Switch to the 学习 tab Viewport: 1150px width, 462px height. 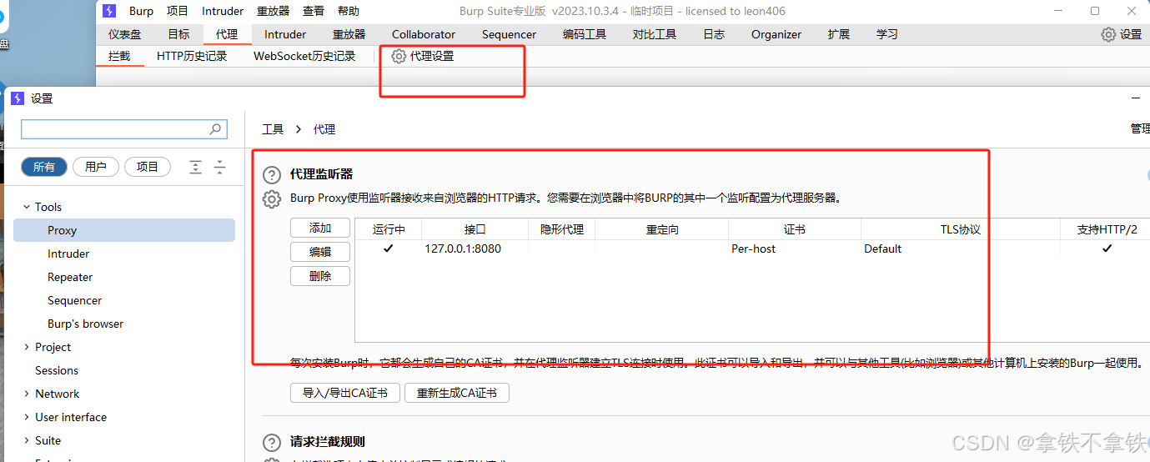[887, 34]
